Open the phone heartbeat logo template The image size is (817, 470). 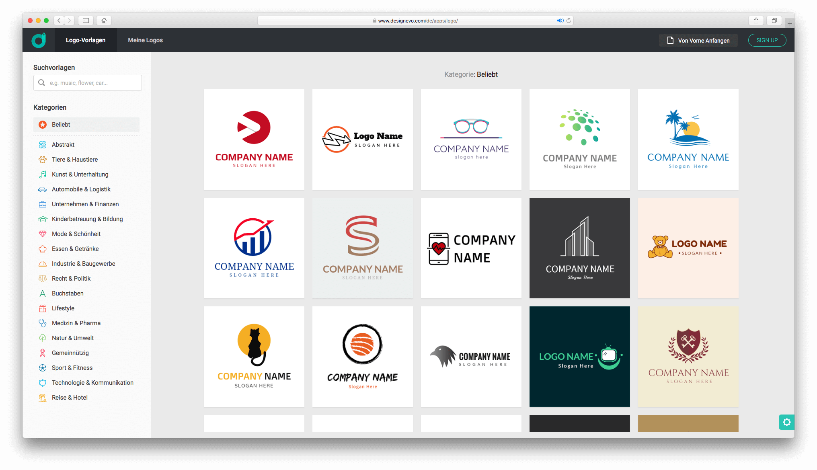pos(471,248)
